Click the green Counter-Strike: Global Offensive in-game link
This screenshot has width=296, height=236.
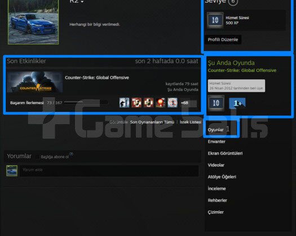coord(242,70)
